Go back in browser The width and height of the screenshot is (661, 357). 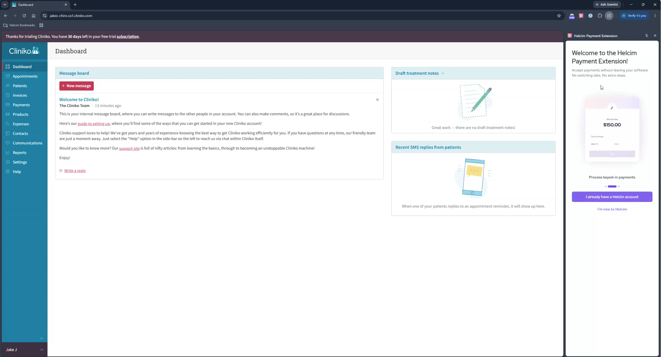pyautogui.click(x=6, y=16)
